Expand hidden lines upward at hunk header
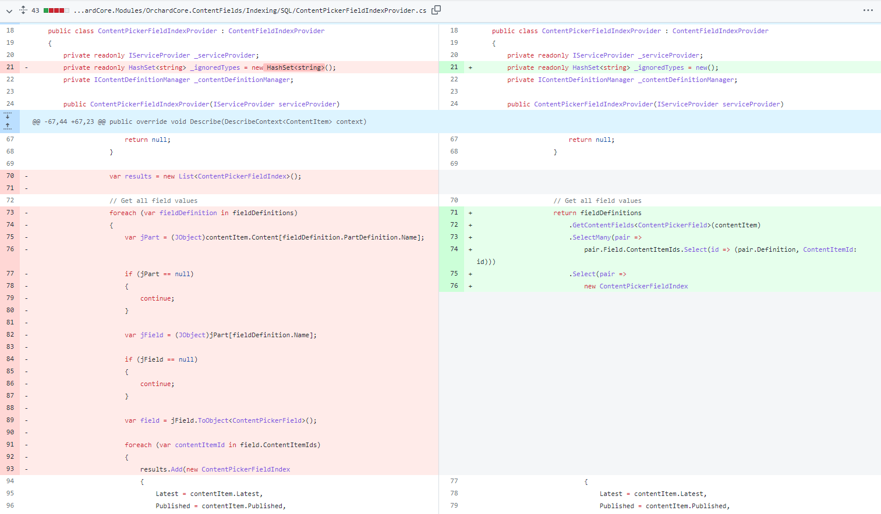This screenshot has width=881, height=514. tap(8, 126)
